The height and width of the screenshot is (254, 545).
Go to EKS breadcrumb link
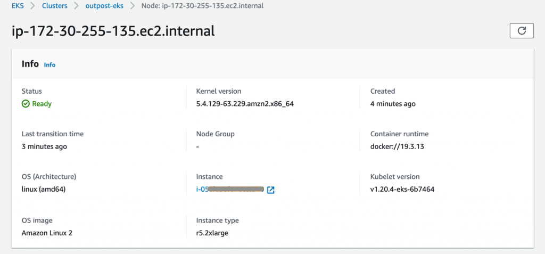click(18, 6)
